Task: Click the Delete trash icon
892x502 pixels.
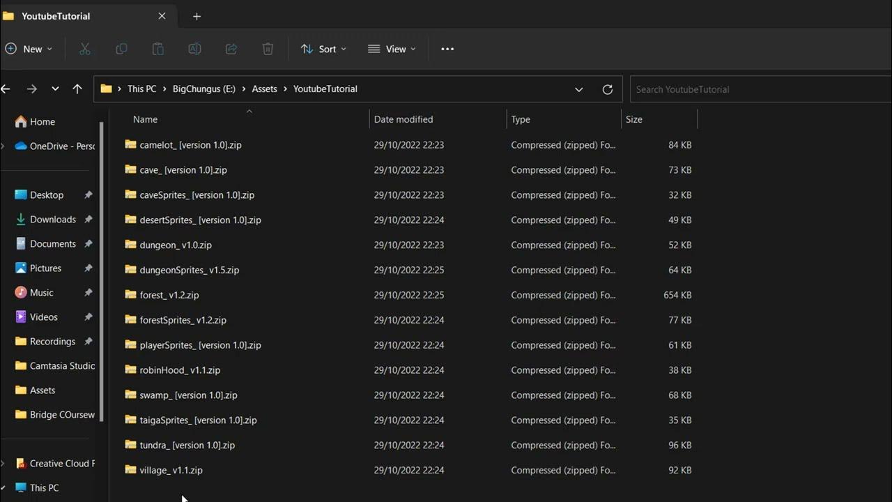Action: 268,49
